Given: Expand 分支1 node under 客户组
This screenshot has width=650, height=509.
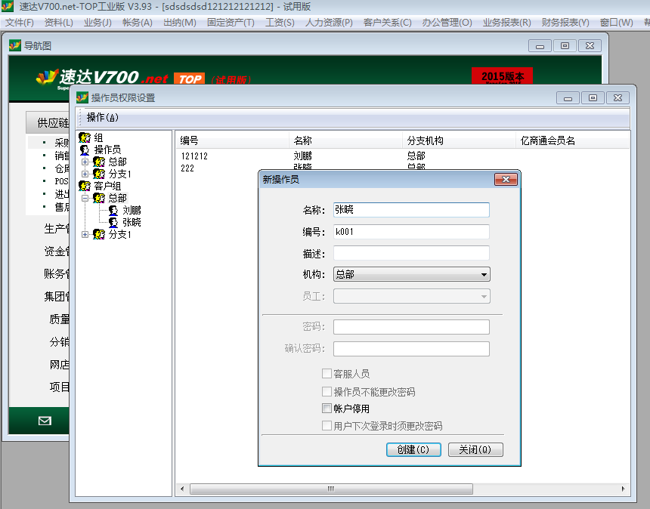Looking at the screenshot, I should 85,234.
